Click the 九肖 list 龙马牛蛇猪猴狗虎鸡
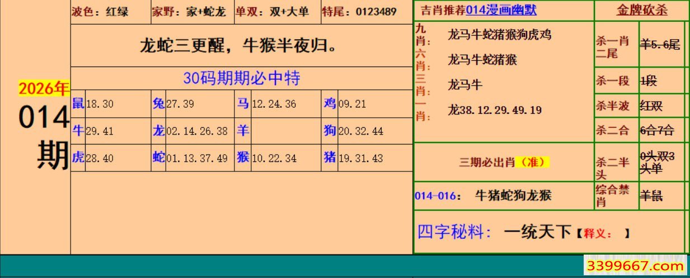 [499, 35]
